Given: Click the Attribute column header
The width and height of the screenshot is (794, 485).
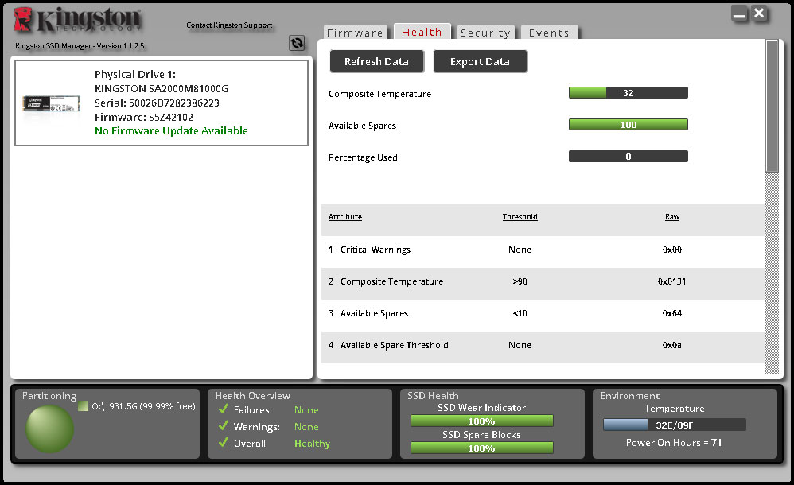Looking at the screenshot, I should pos(345,217).
